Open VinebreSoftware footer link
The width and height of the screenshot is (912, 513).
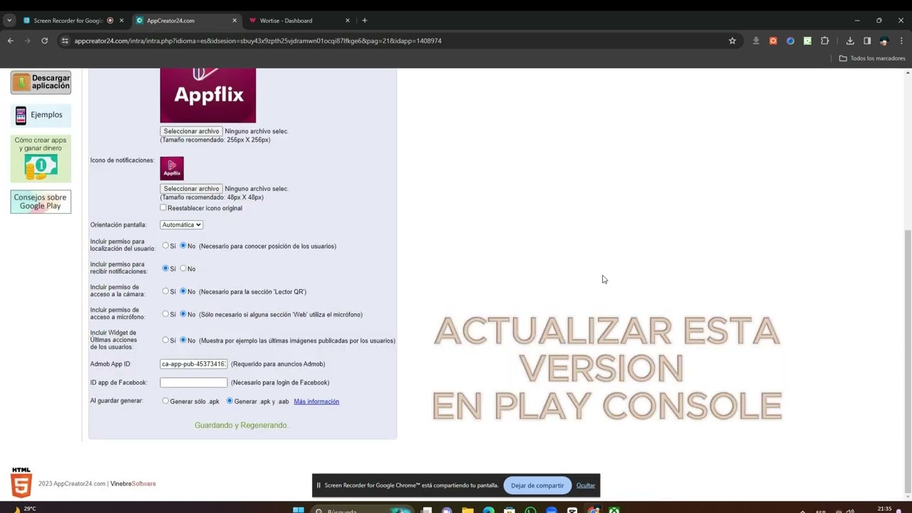coord(133,484)
